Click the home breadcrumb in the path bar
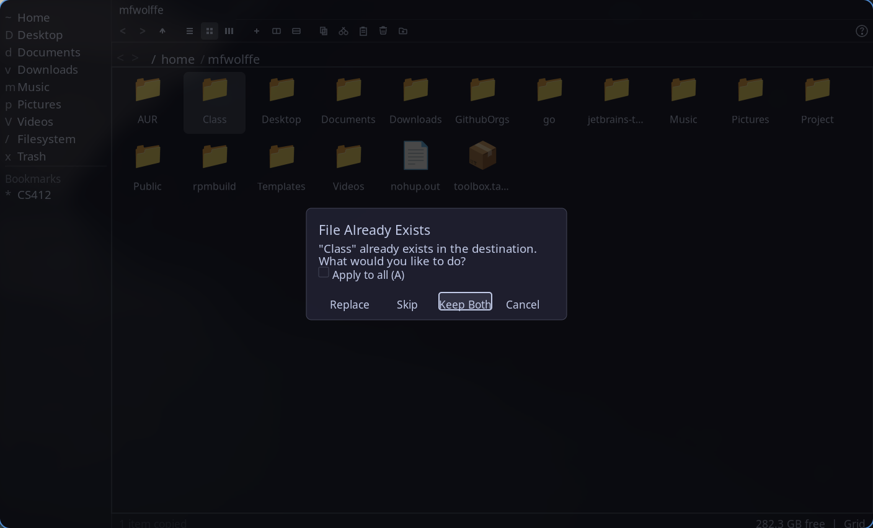The height and width of the screenshot is (528, 873). [x=178, y=59]
